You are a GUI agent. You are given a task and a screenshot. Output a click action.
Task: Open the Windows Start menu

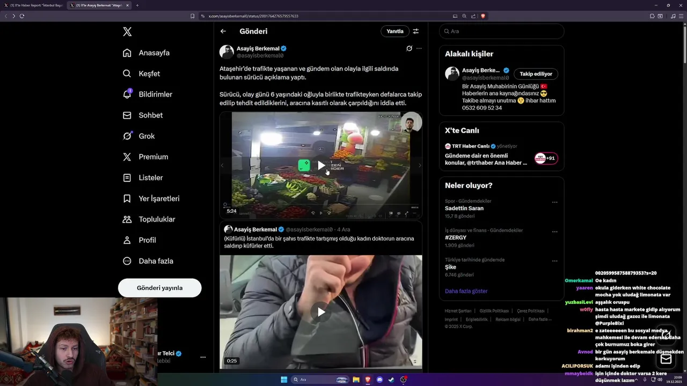pos(284,380)
